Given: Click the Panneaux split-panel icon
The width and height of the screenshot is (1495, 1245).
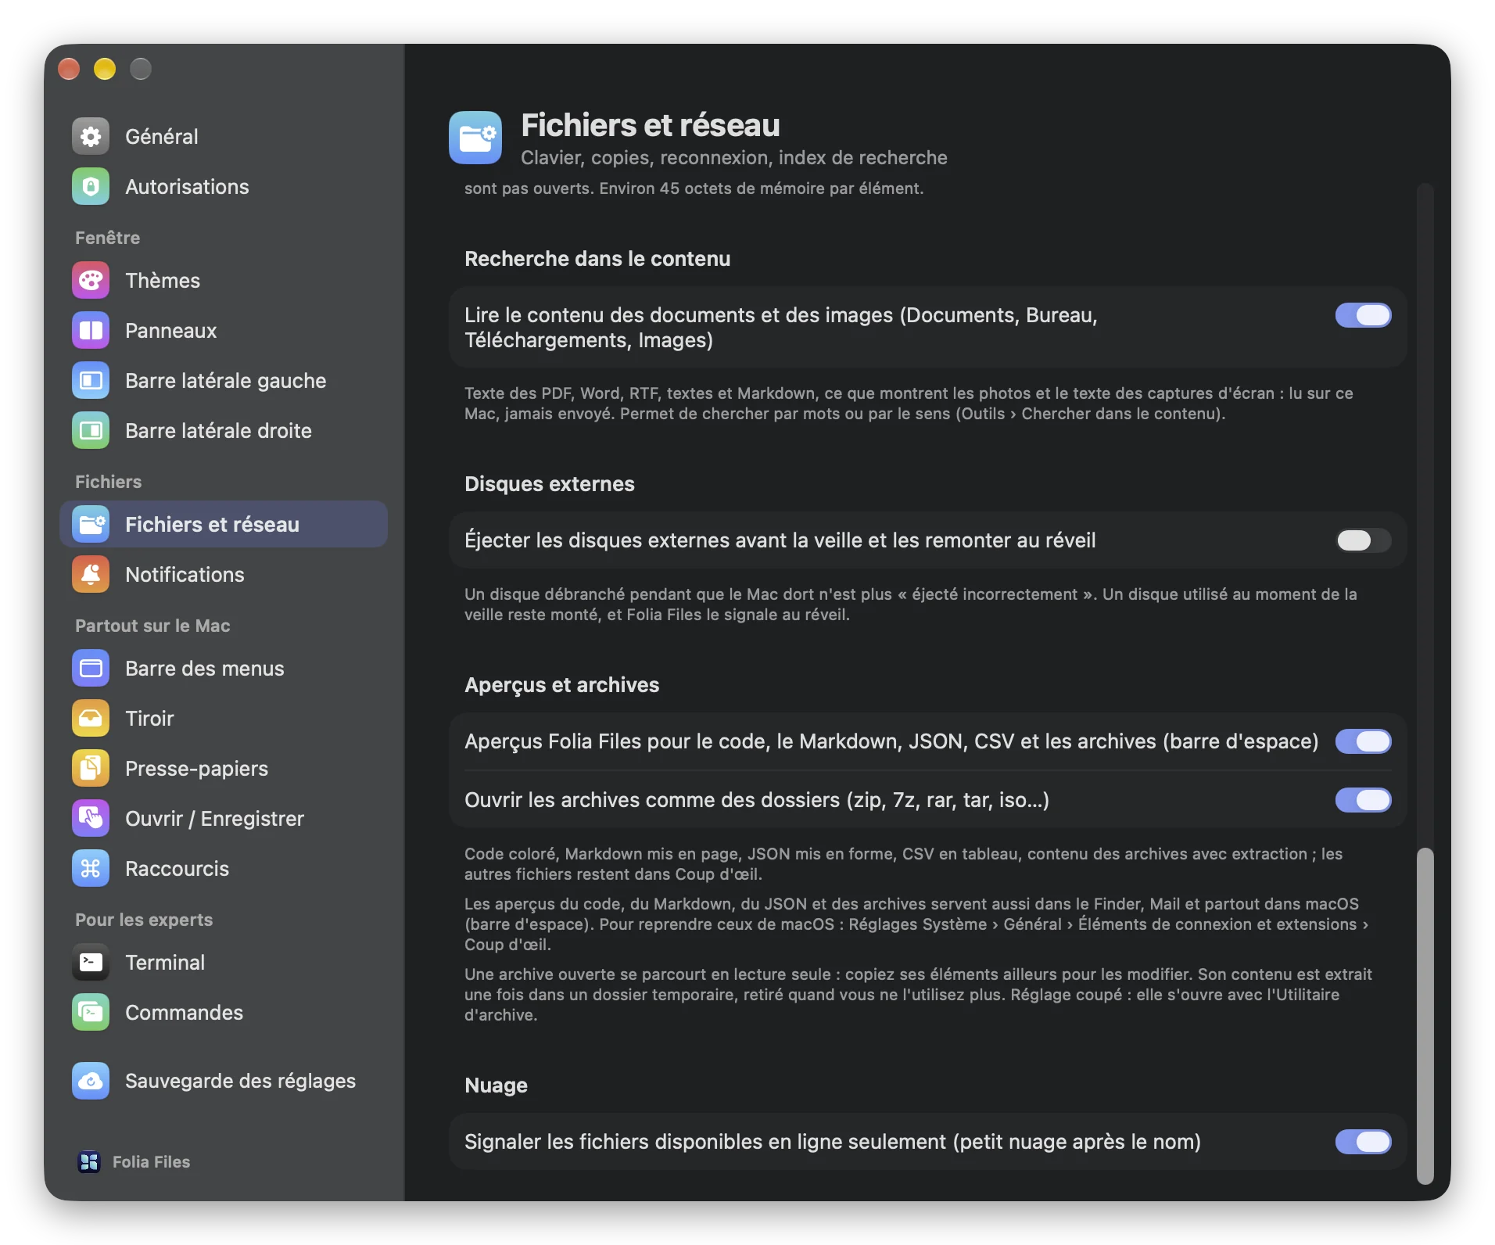Looking at the screenshot, I should click(x=91, y=331).
